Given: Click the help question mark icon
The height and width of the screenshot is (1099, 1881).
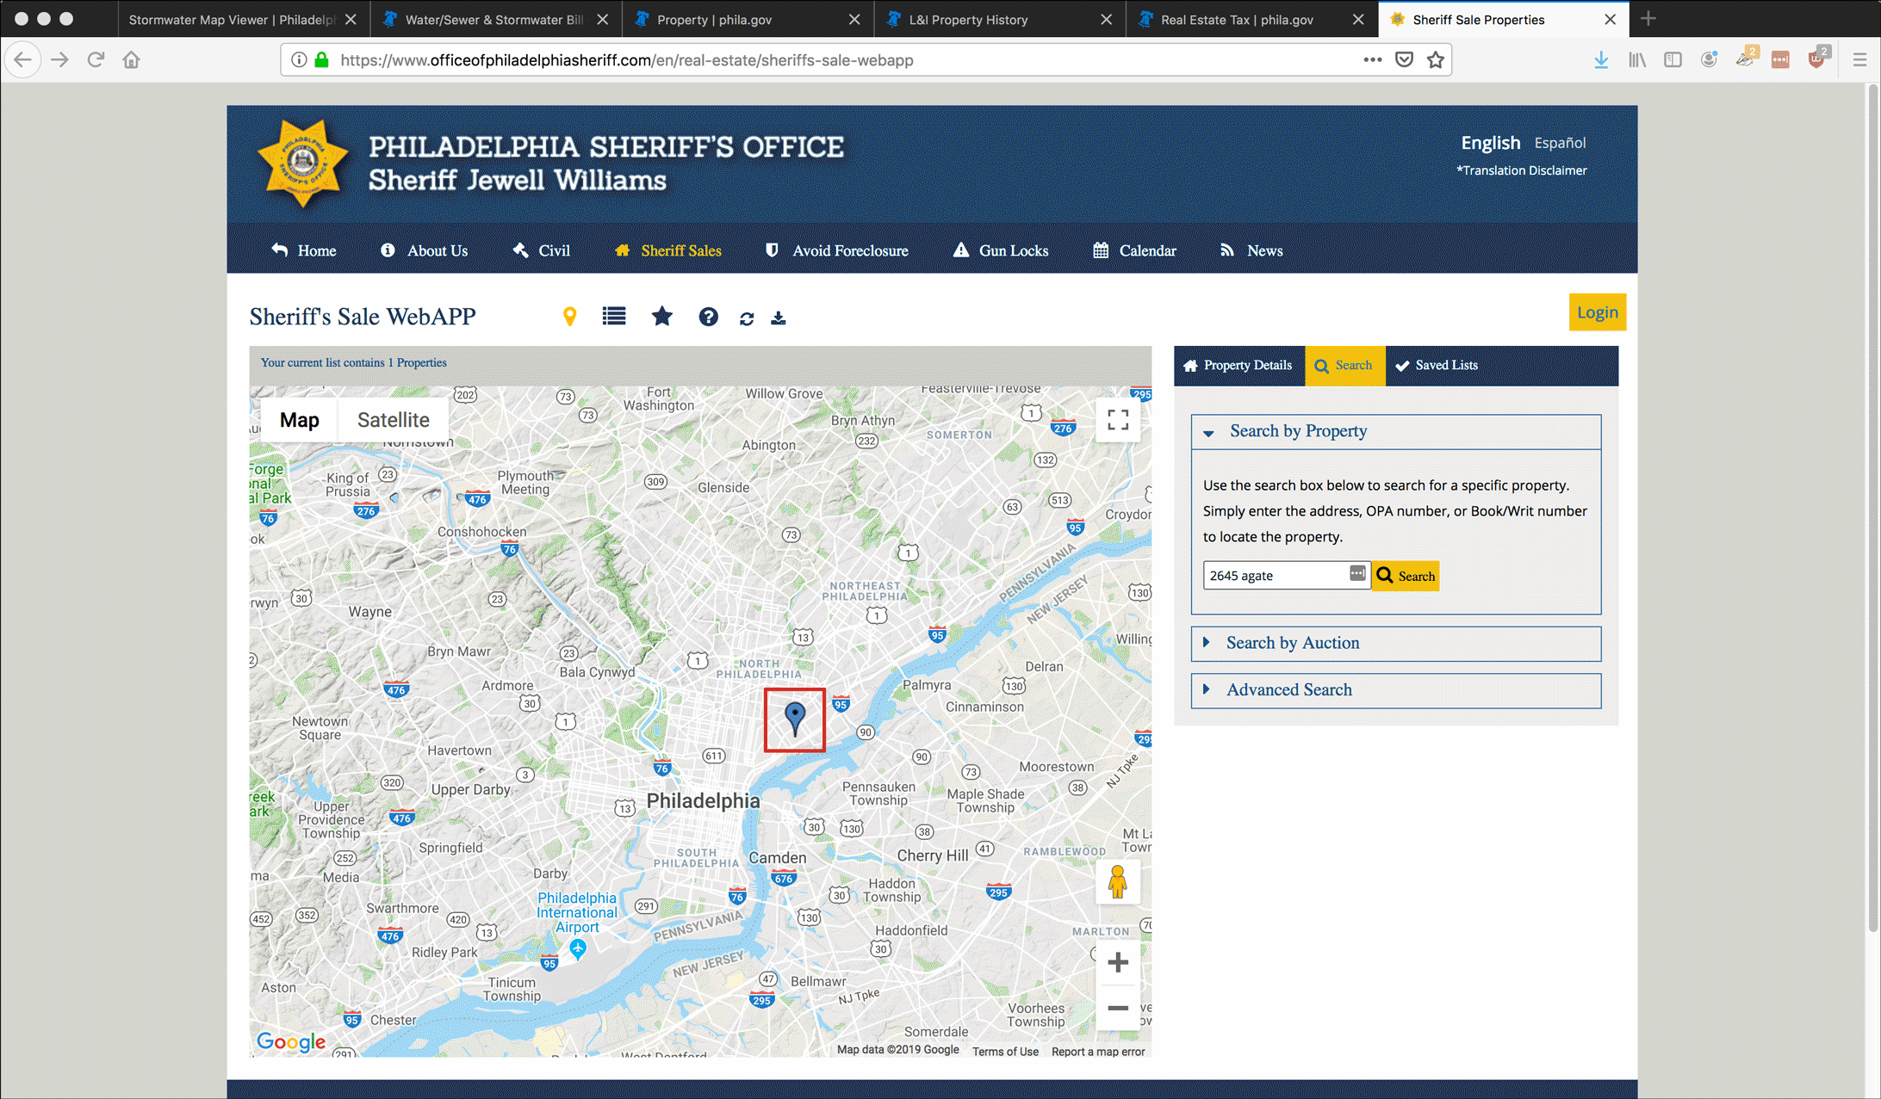Looking at the screenshot, I should coord(708,315).
